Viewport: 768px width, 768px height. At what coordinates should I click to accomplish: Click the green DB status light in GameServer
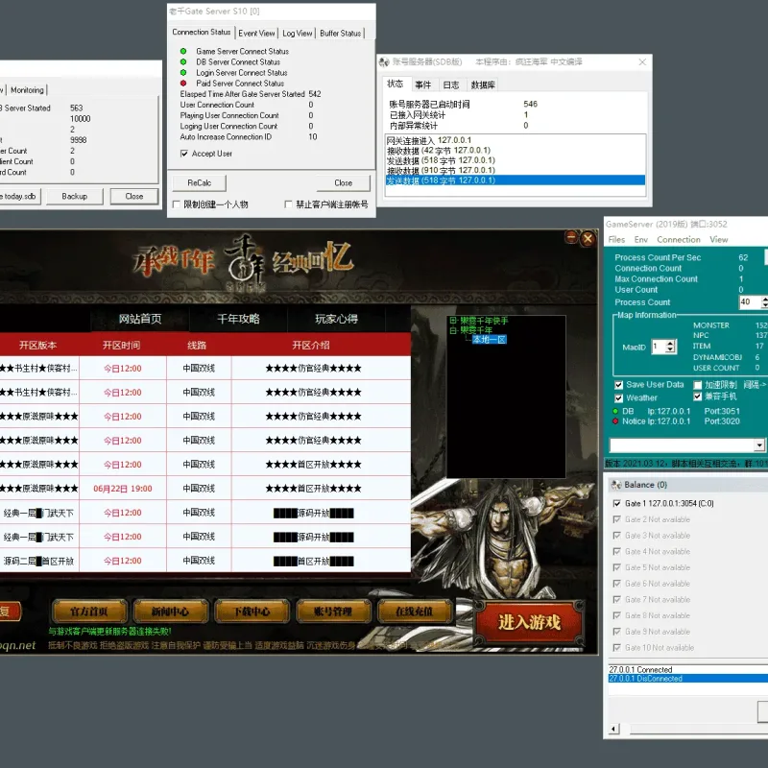coord(615,411)
